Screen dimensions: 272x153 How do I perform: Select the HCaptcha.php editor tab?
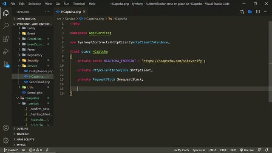tap(71, 12)
